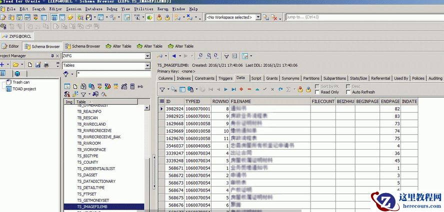Refresh data grid with the blue arrow
The image size is (444, 212).
[280, 89]
